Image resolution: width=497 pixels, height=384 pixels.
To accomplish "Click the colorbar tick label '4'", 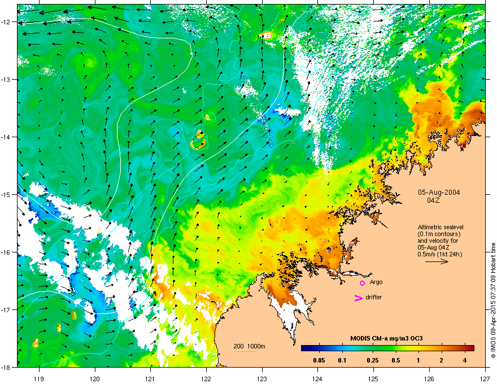I will tap(465, 360).
